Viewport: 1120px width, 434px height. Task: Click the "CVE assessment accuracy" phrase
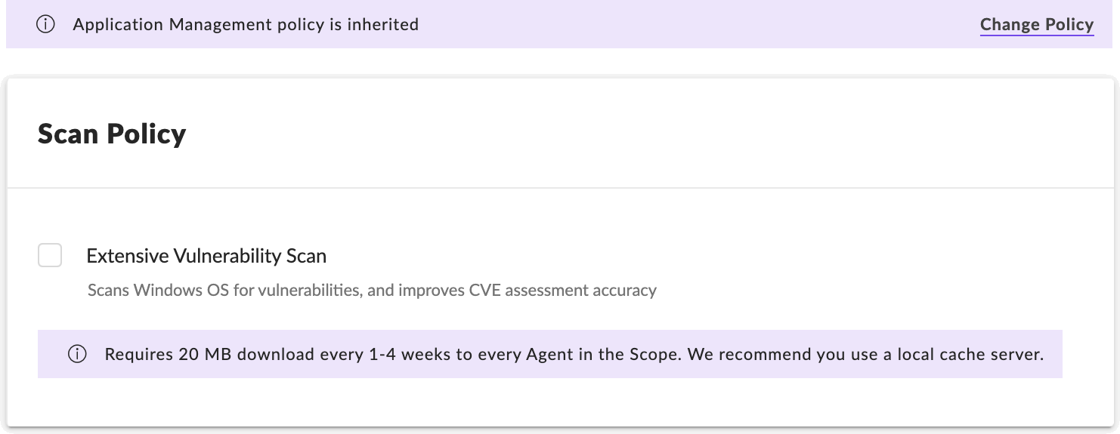tap(560, 290)
